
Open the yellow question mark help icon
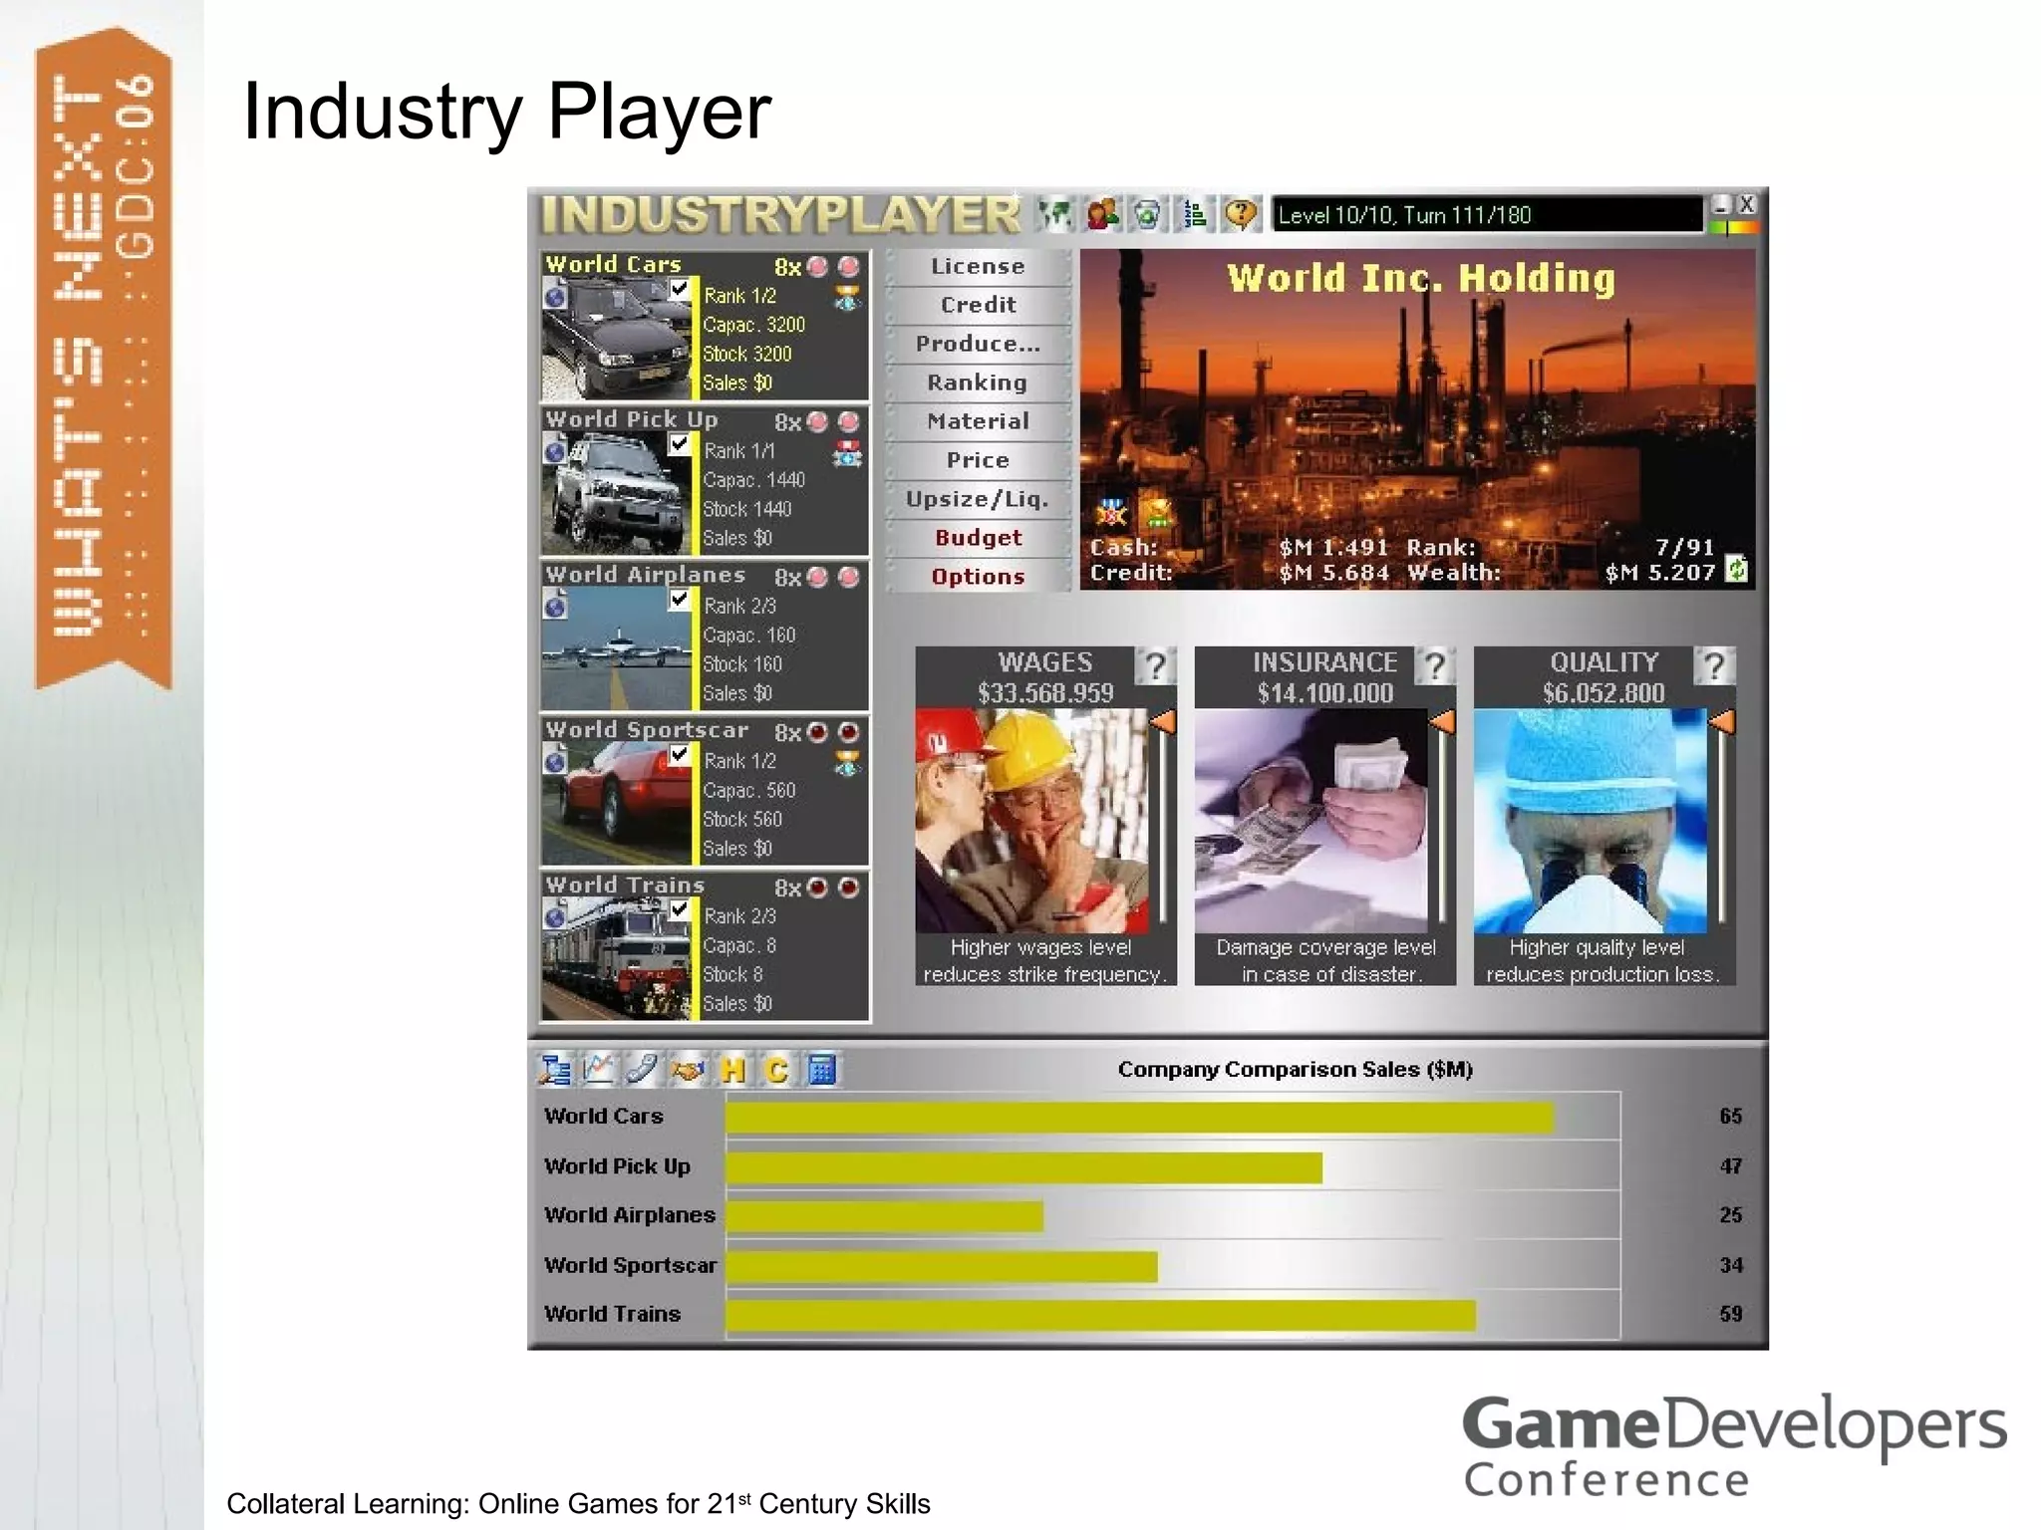[1241, 213]
